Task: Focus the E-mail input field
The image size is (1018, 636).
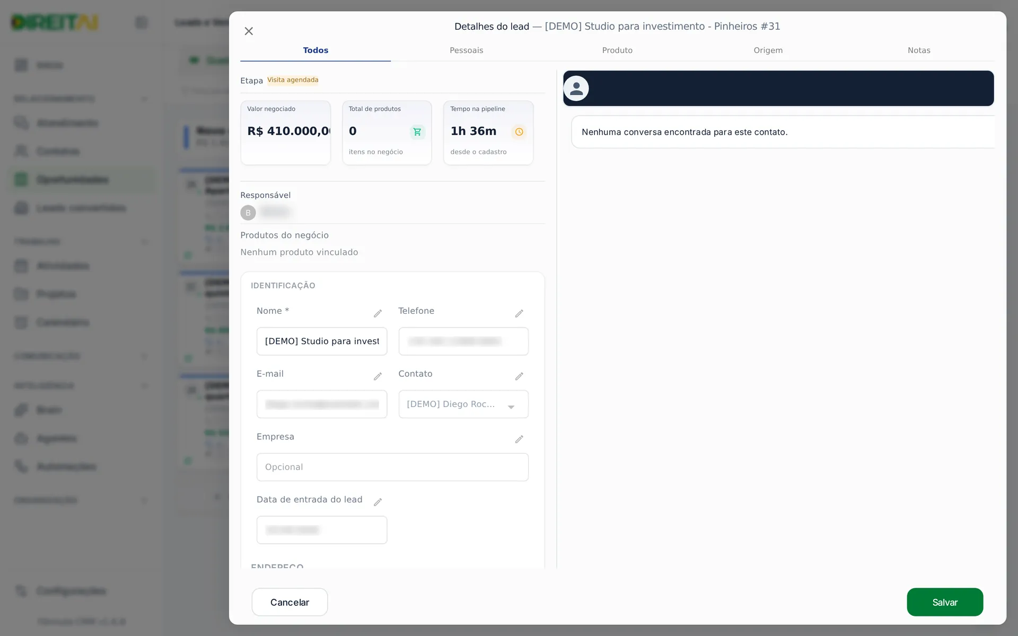Action: (322, 404)
